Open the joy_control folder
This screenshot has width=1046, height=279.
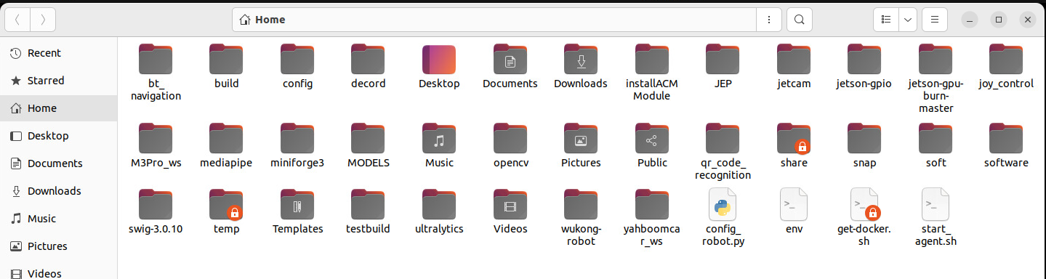click(x=1006, y=60)
